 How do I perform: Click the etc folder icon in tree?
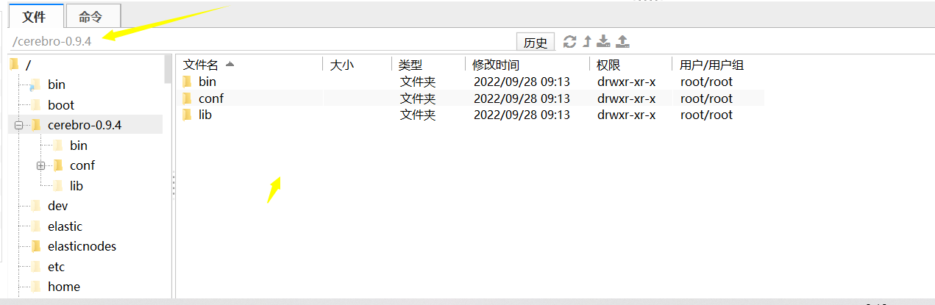(36, 267)
